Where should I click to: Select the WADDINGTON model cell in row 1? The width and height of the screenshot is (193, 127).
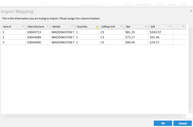(63, 32)
